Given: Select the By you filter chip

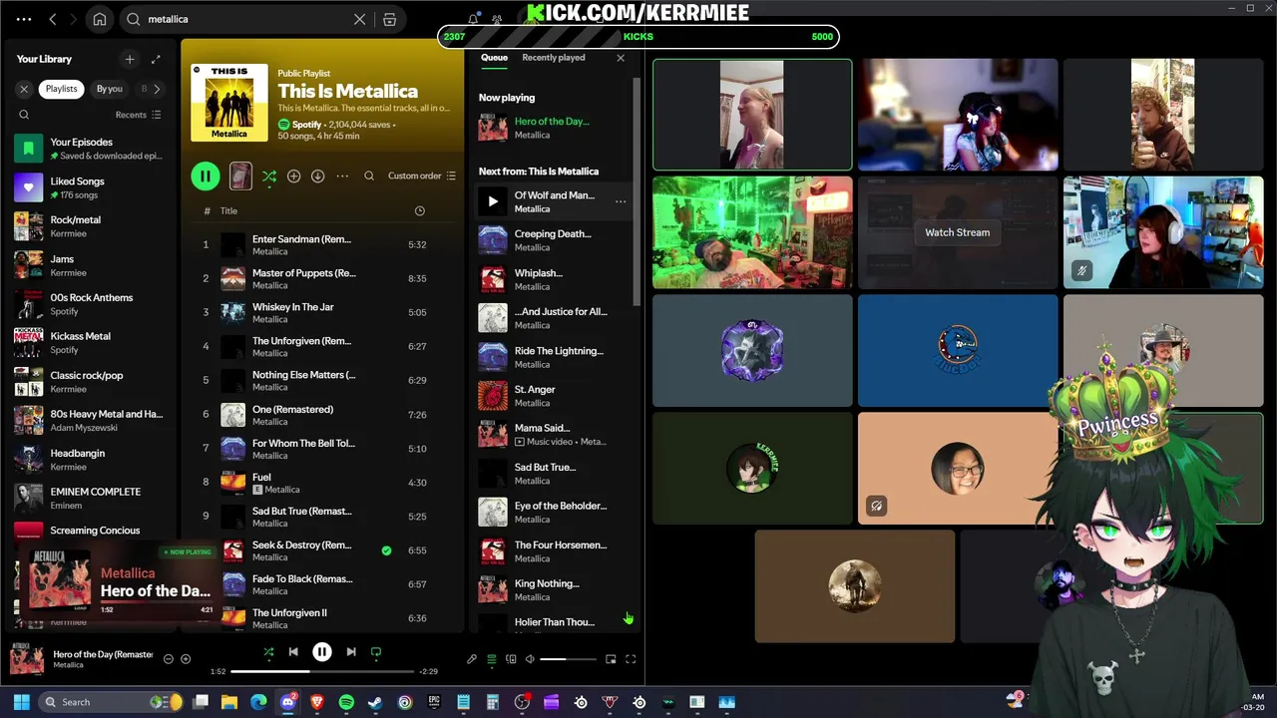Looking at the screenshot, I should click(110, 89).
